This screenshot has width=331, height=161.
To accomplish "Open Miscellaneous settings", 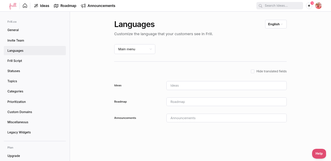I will tap(35, 122).
